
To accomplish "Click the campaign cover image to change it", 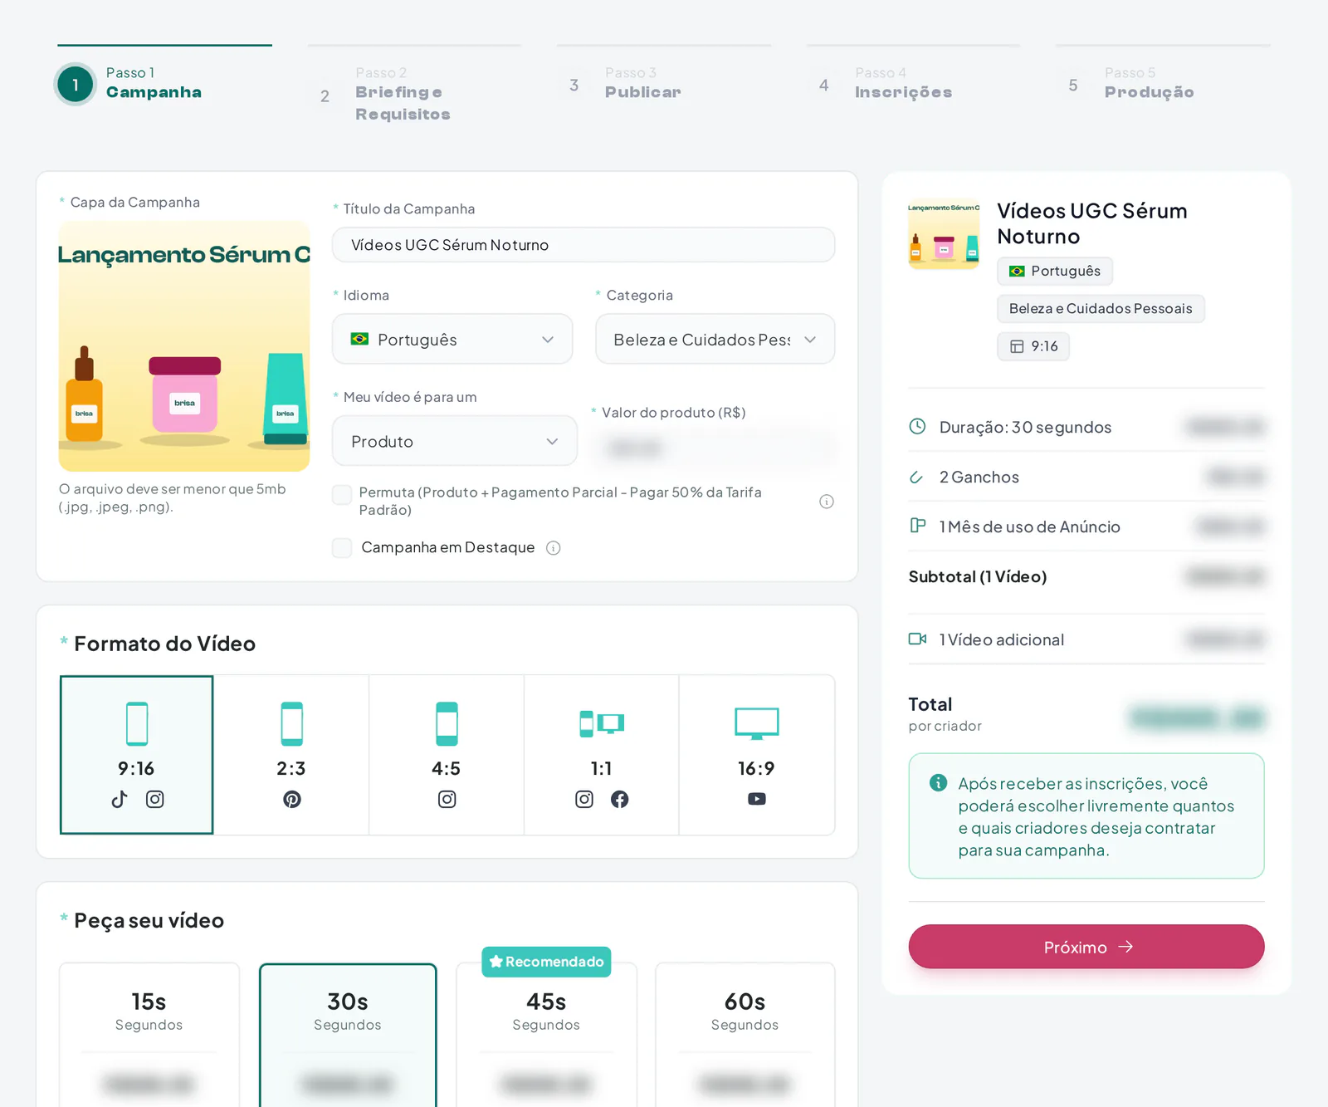I will click(x=184, y=346).
